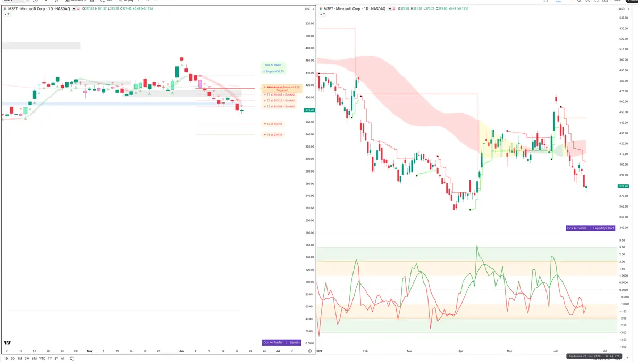The image size is (638, 362).
Task: Click the Save button at top right
Action: pos(558,2)
